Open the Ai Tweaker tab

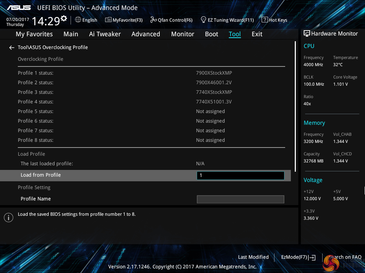coord(105,34)
